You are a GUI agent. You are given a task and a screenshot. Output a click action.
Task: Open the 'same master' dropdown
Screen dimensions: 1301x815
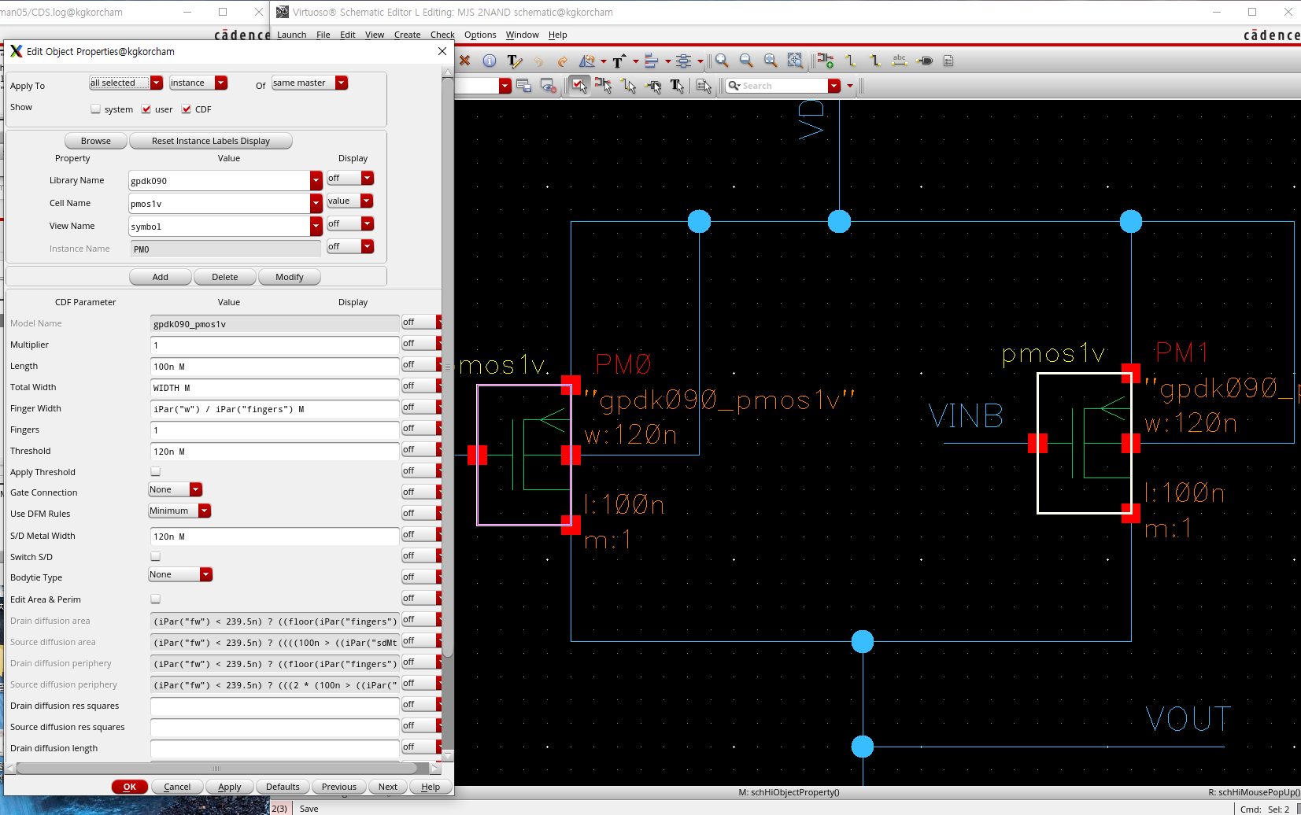(x=309, y=83)
